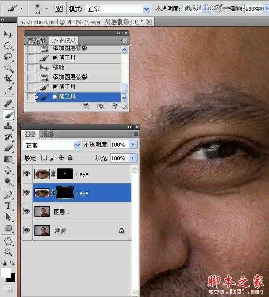Select the Brush tool in the toolbox
The height and width of the screenshot is (297, 269).
tap(8, 115)
